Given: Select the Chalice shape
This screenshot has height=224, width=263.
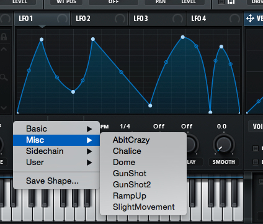Looking at the screenshot, I should click(143, 151).
